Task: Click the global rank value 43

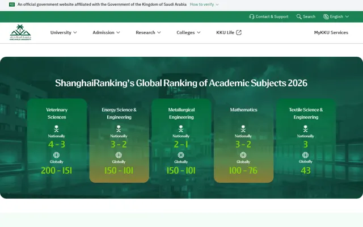Action: coord(306,170)
